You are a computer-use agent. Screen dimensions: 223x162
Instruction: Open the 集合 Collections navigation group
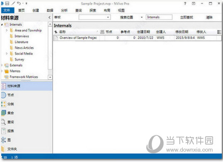click(27, 113)
